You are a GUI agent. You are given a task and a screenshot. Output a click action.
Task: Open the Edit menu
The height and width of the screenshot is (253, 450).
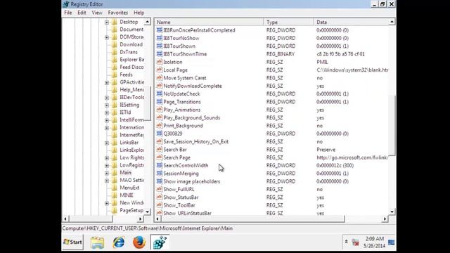click(x=82, y=13)
